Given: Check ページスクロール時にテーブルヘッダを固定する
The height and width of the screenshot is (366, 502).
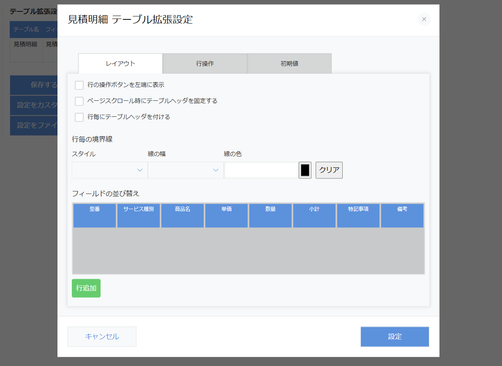Looking at the screenshot, I should [x=79, y=101].
